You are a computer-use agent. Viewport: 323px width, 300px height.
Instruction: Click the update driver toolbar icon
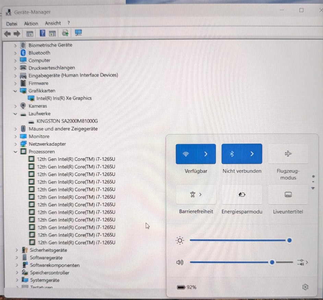pos(65,33)
